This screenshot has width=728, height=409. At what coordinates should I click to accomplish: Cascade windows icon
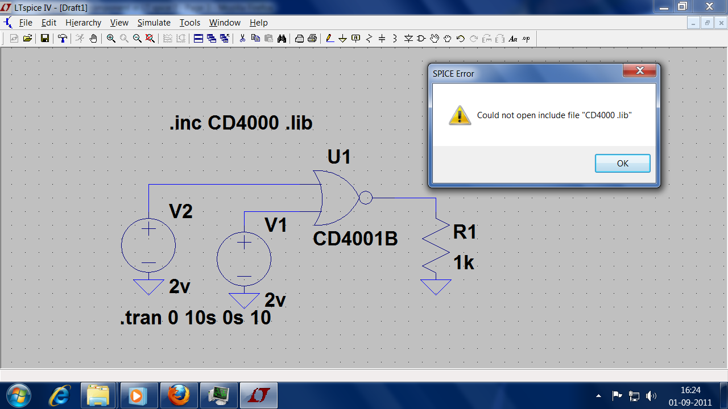click(212, 39)
